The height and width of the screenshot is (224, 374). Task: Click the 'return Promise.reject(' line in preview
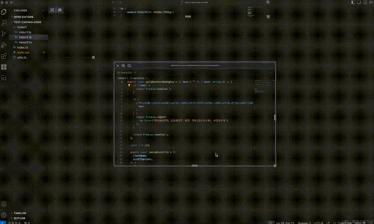tap(152, 117)
